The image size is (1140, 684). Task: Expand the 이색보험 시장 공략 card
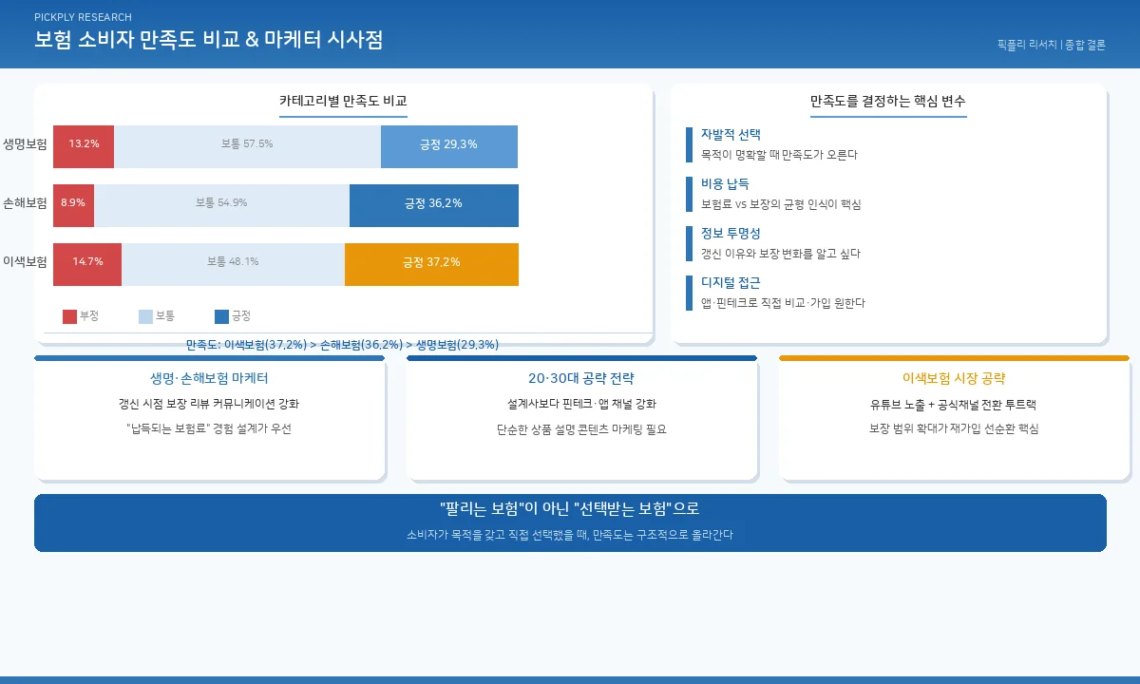click(x=955, y=378)
